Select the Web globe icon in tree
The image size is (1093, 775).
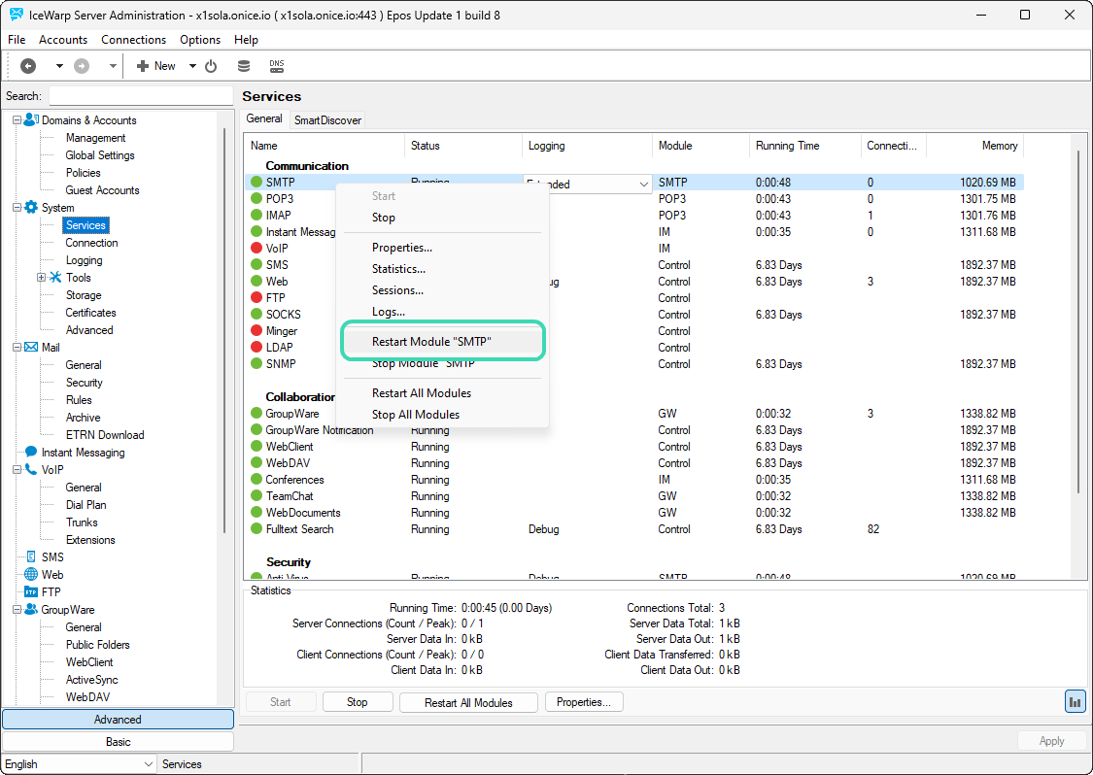(31, 574)
